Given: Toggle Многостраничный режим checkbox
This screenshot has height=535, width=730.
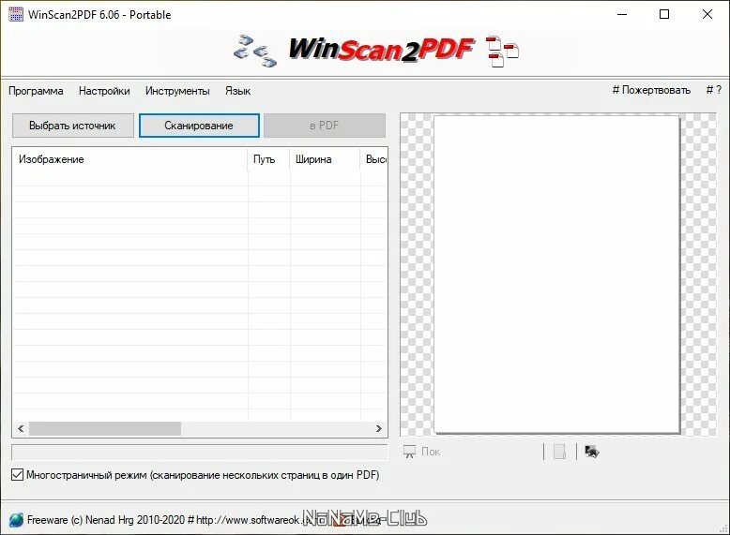Looking at the screenshot, I should [x=17, y=475].
